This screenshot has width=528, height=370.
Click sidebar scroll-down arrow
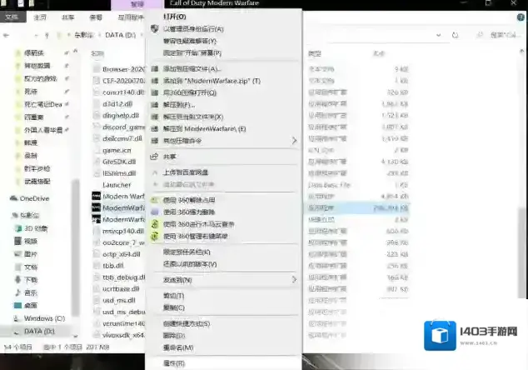76,336
